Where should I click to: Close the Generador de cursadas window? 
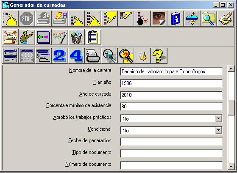(231, 5)
